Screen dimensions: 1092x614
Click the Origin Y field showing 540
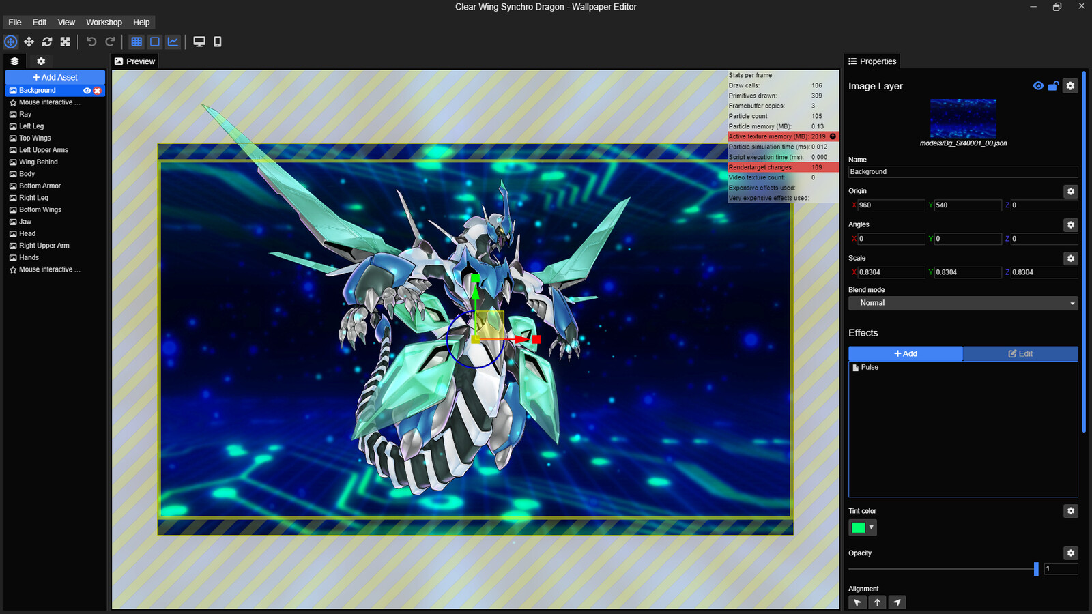pos(968,205)
